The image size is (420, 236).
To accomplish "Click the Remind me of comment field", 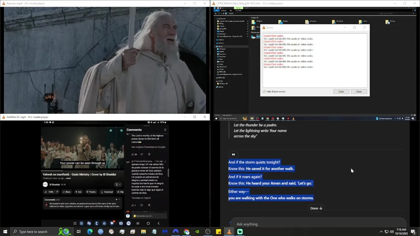I will click(150, 216).
